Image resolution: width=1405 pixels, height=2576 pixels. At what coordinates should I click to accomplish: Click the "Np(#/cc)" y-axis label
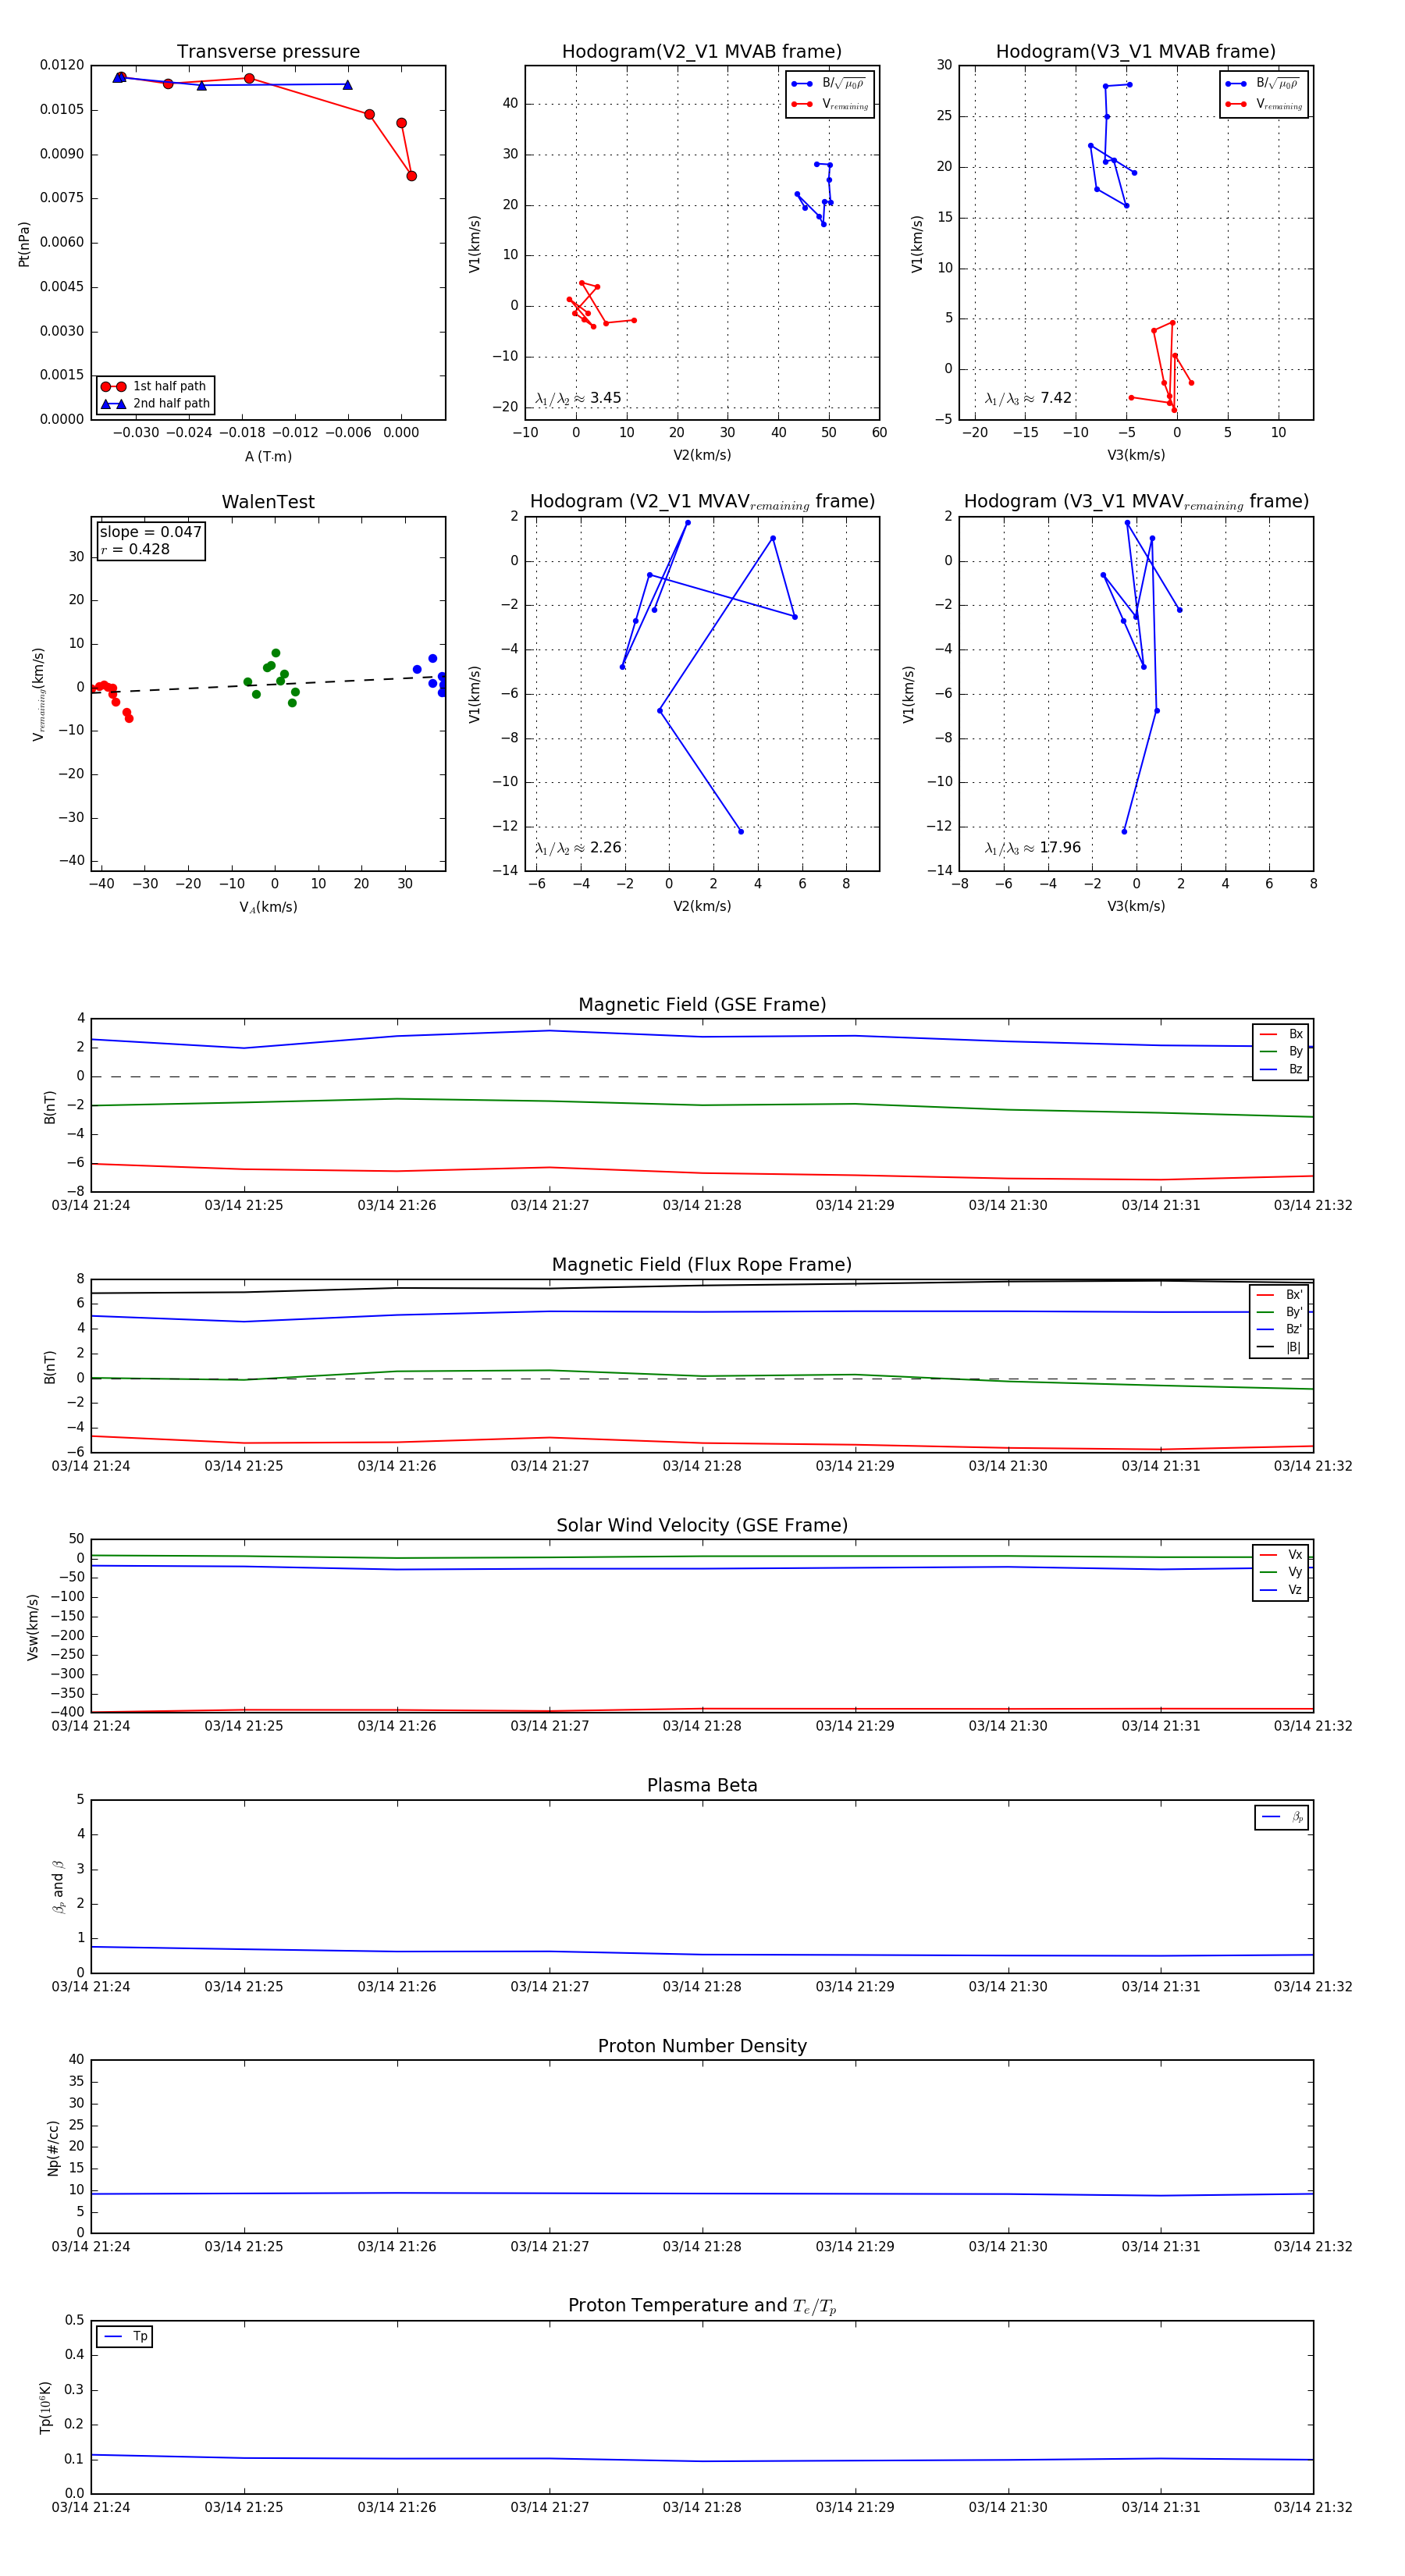point(53,2148)
